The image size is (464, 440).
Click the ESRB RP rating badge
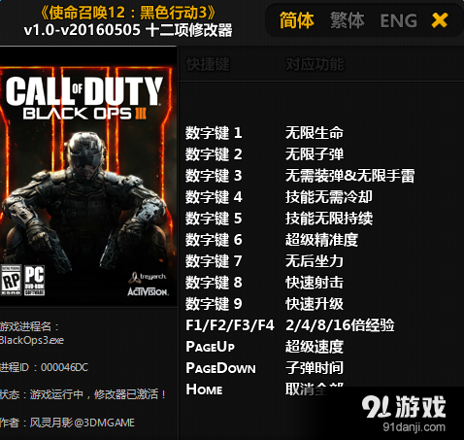point(12,280)
